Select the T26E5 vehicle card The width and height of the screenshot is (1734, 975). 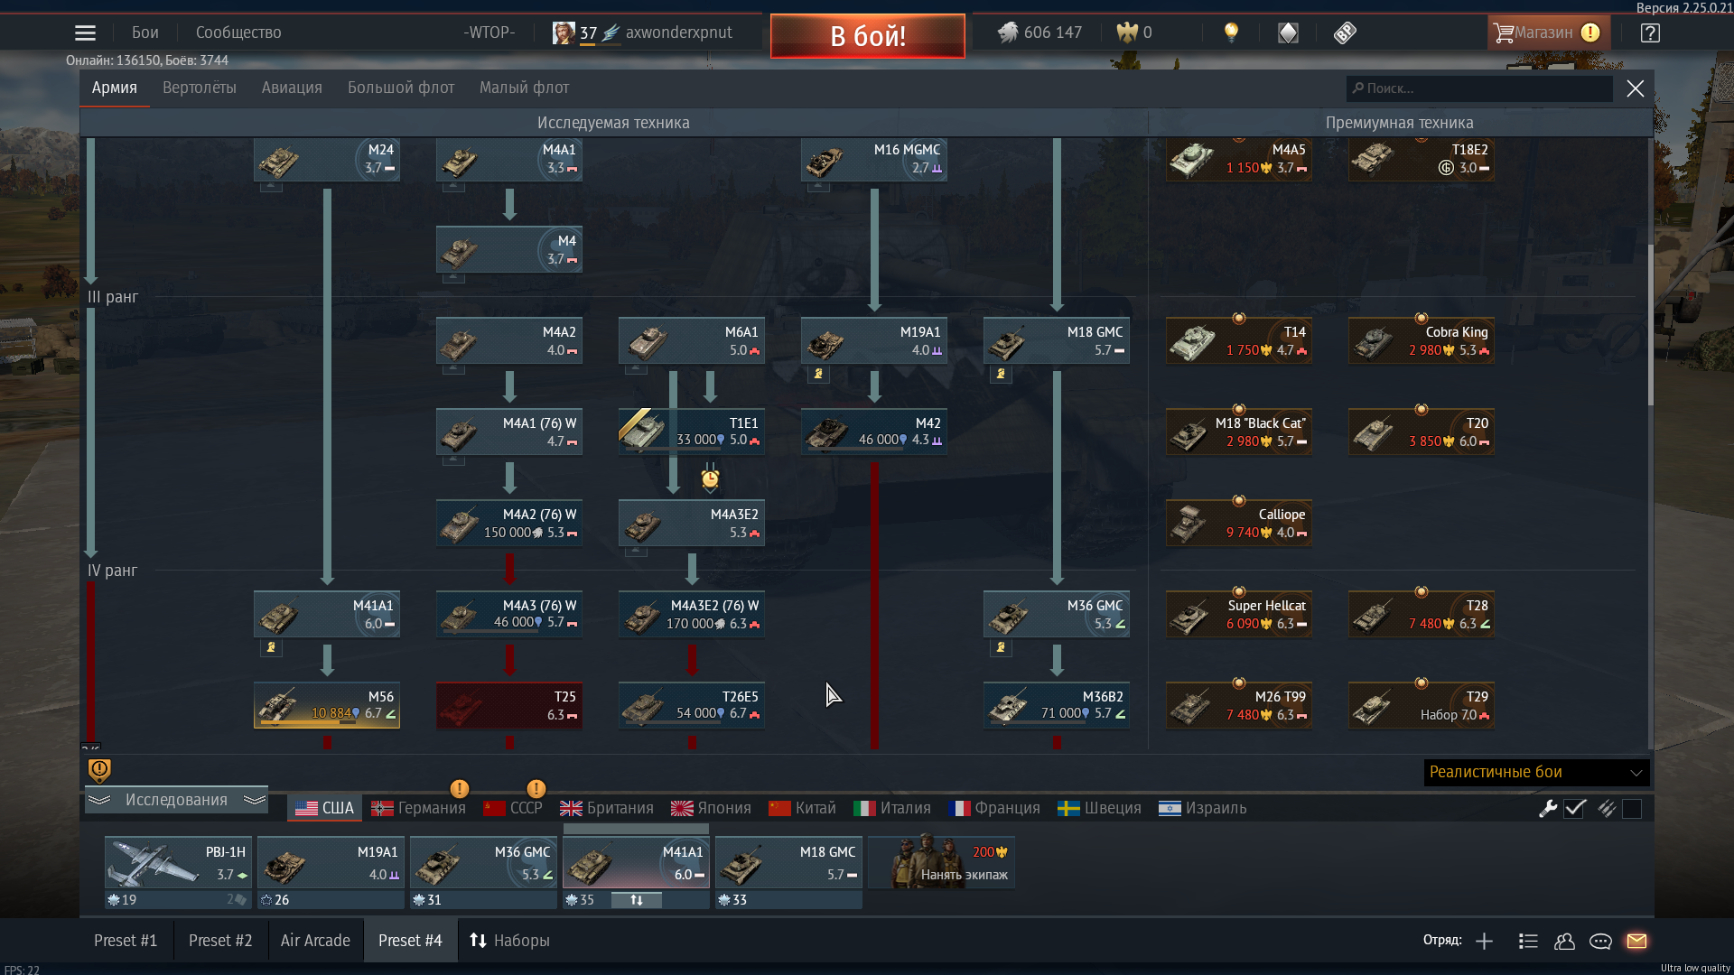click(692, 705)
